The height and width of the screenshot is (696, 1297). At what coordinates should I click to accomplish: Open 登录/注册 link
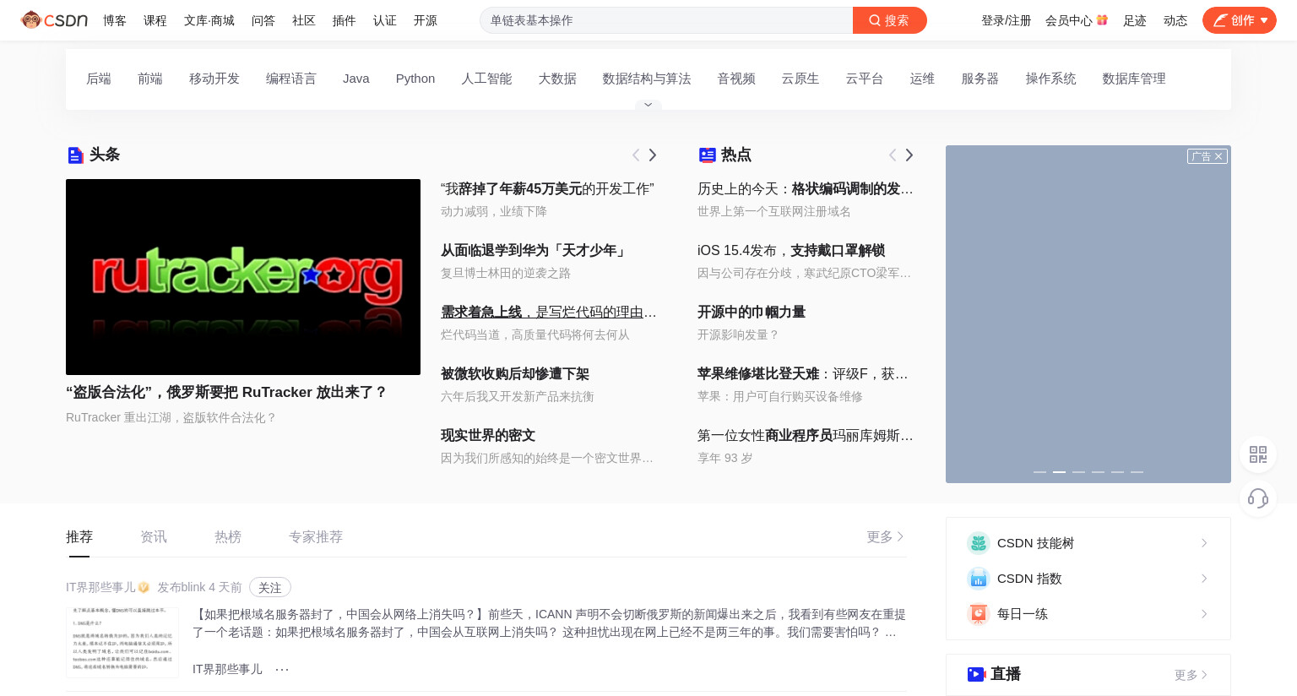1006,20
